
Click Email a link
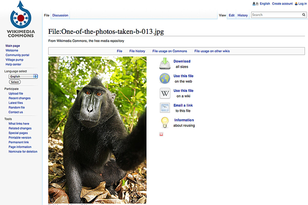(183, 105)
